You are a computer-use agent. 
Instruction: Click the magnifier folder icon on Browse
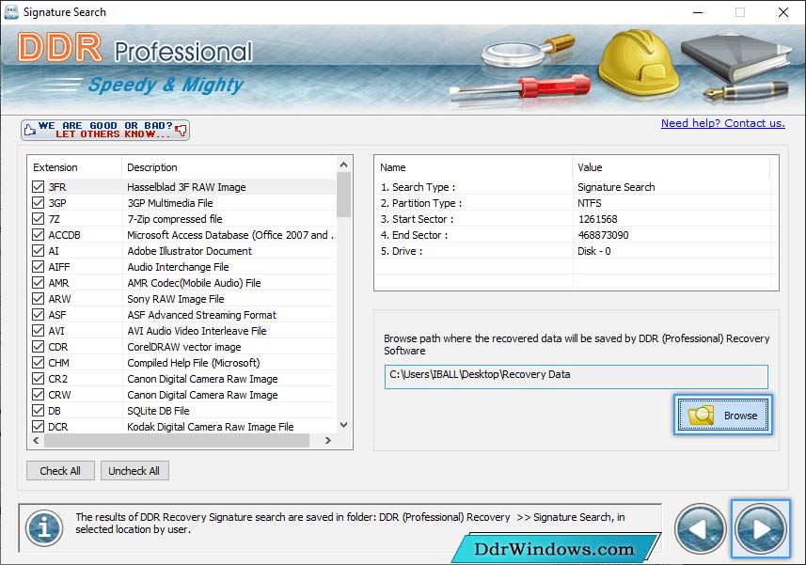point(702,415)
